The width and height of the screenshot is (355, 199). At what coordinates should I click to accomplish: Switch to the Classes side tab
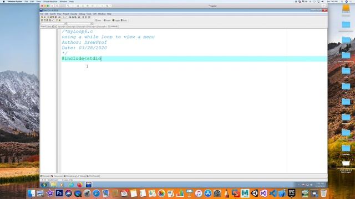click(x=49, y=27)
